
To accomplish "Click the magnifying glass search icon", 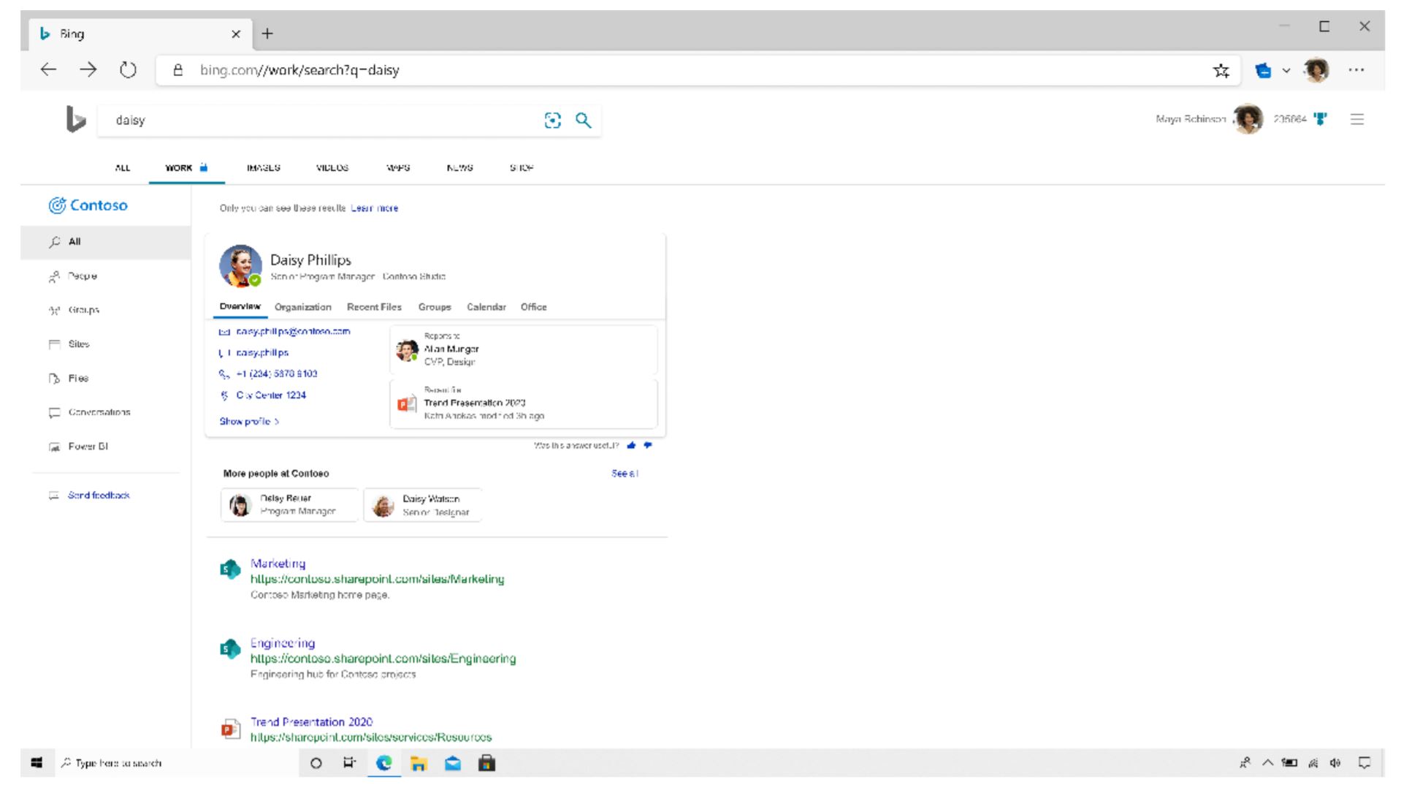I will 583,121.
